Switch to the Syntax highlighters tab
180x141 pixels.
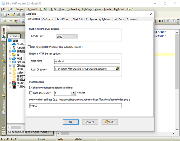tap(100, 19)
